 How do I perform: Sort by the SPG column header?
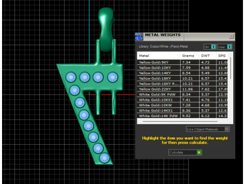tap(222, 56)
